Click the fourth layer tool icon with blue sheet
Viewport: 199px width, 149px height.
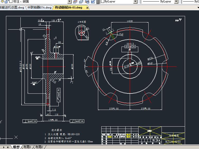click(93, 2)
